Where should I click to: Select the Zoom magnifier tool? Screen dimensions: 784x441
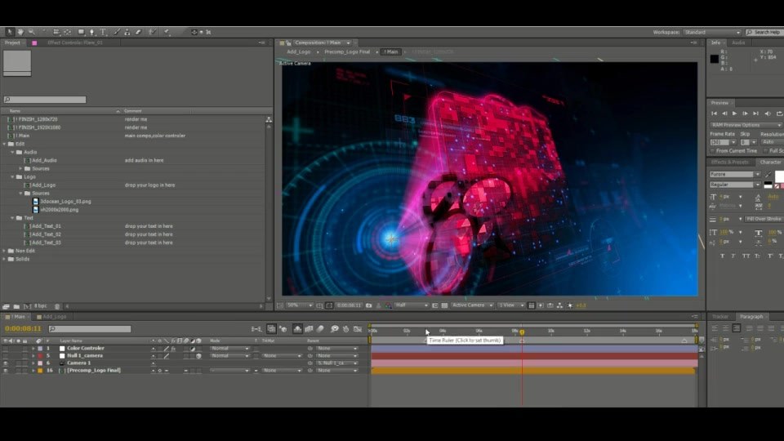pyautogui.click(x=32, y=32)
